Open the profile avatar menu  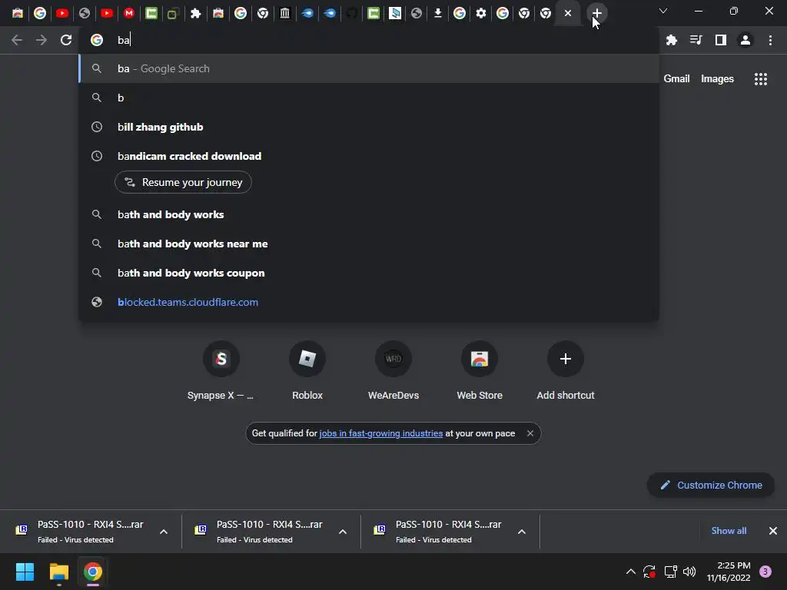[x=745, y=40]
